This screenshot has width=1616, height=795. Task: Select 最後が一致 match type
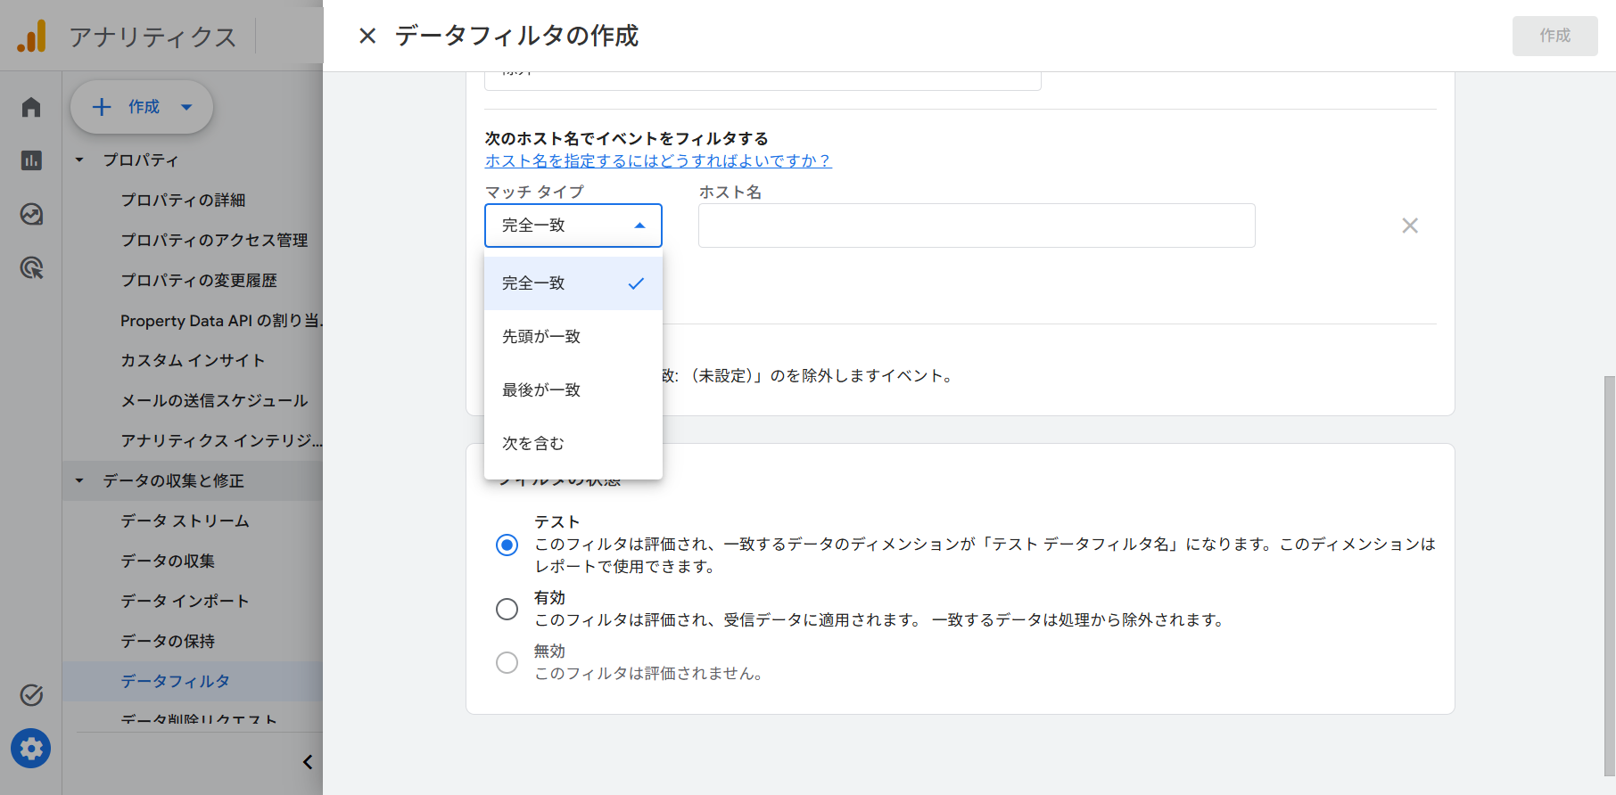(x=573, y=390)
